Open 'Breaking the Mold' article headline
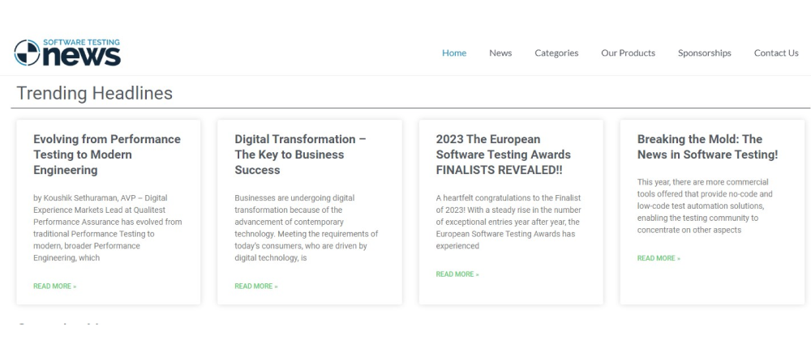Screen dimensions: 811x356 tap(707, 146)
